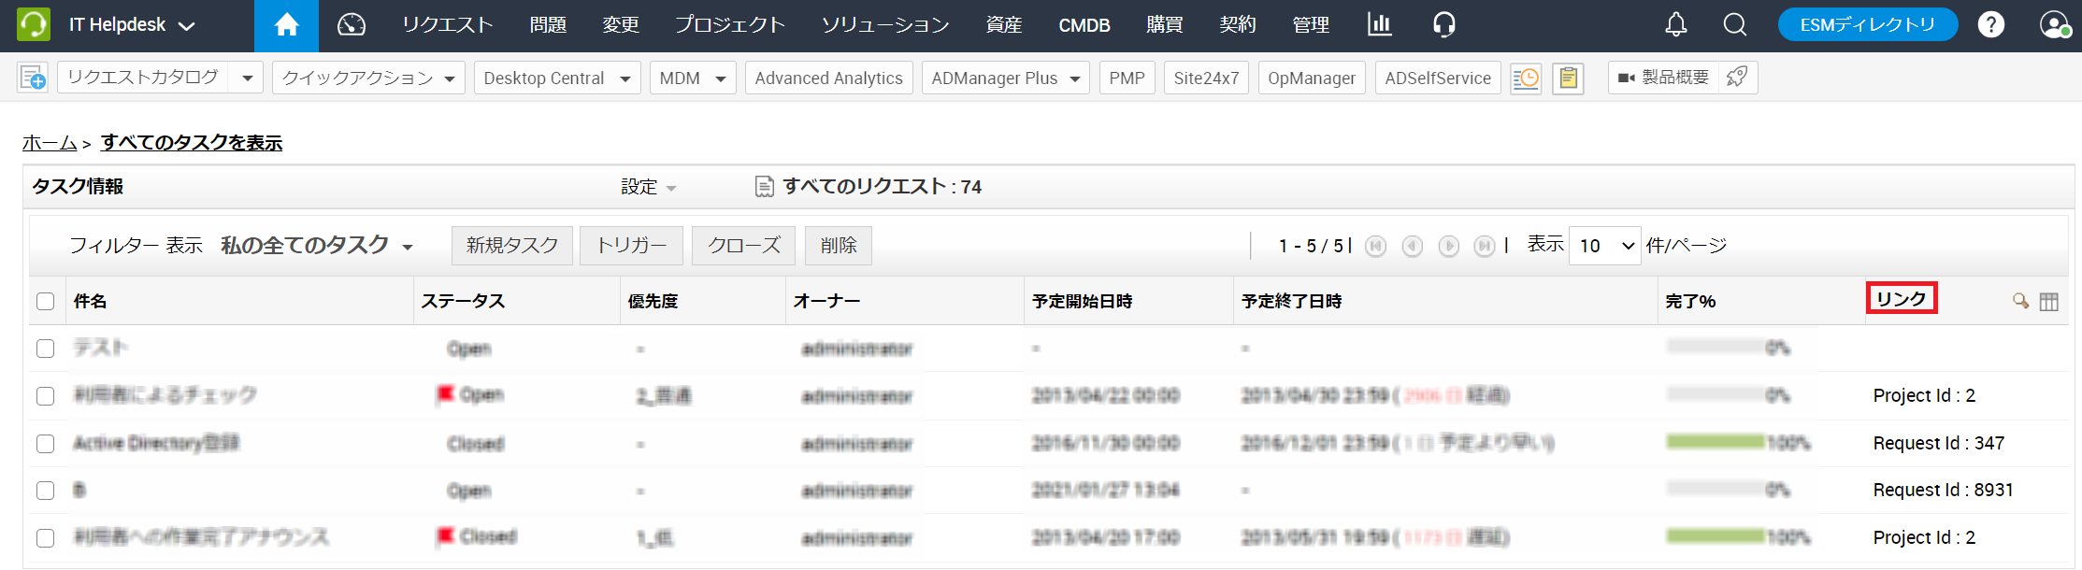Click the all requests document icon
Screen dimensions: 2082x570
click(x=764, y=187)
